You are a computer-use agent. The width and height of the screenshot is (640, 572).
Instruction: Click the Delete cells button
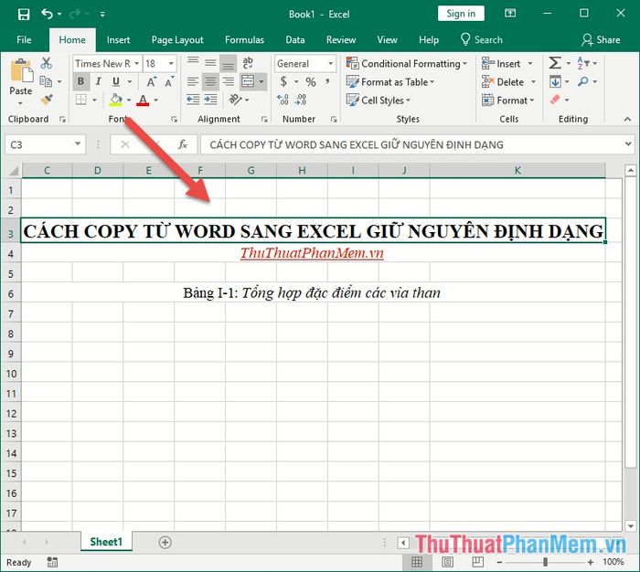[508, 82]
